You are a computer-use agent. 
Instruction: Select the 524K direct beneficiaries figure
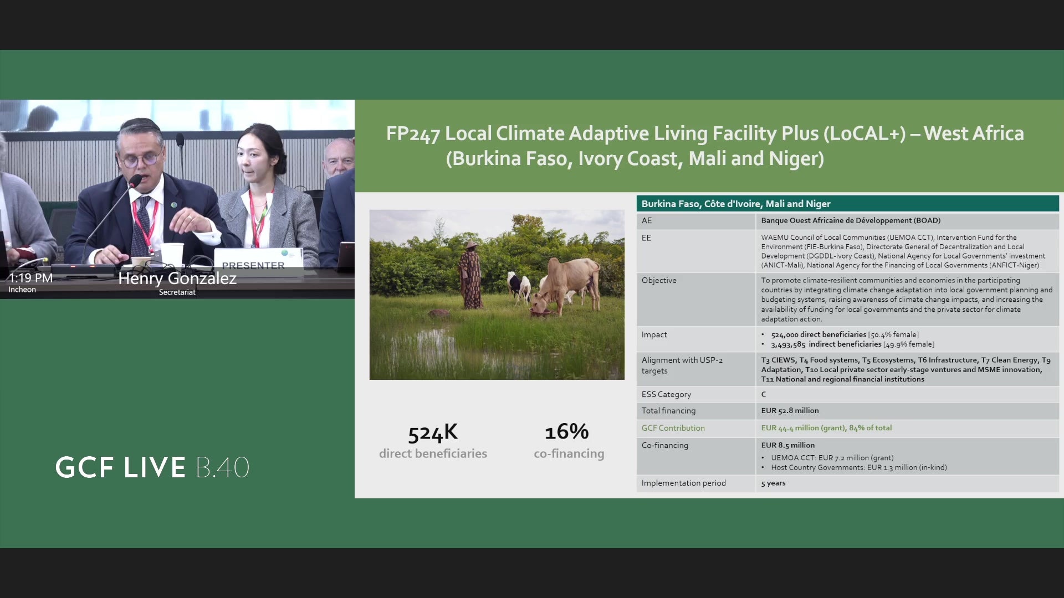click(433, 441)
